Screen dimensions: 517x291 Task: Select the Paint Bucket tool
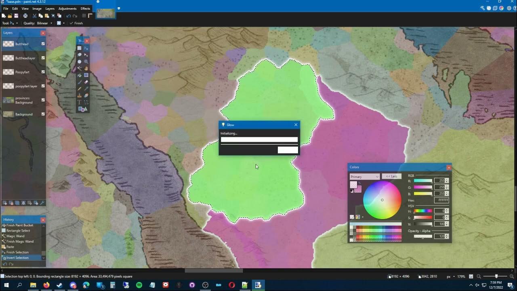coord(79,75)
